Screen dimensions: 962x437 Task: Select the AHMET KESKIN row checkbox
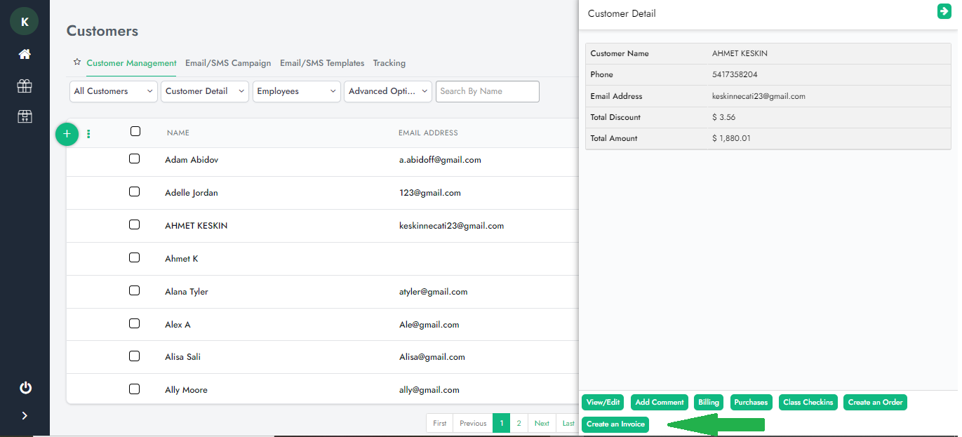135,225
